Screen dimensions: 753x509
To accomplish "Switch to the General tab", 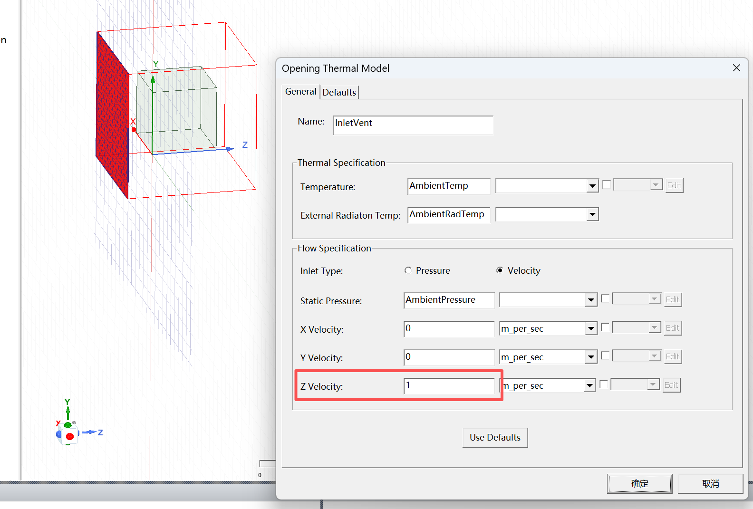I will (x=300, y=92).
